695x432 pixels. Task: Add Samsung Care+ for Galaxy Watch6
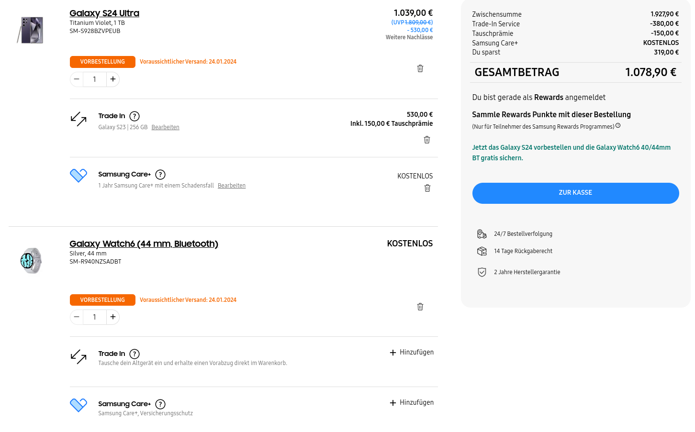click(x=412, y=403)
